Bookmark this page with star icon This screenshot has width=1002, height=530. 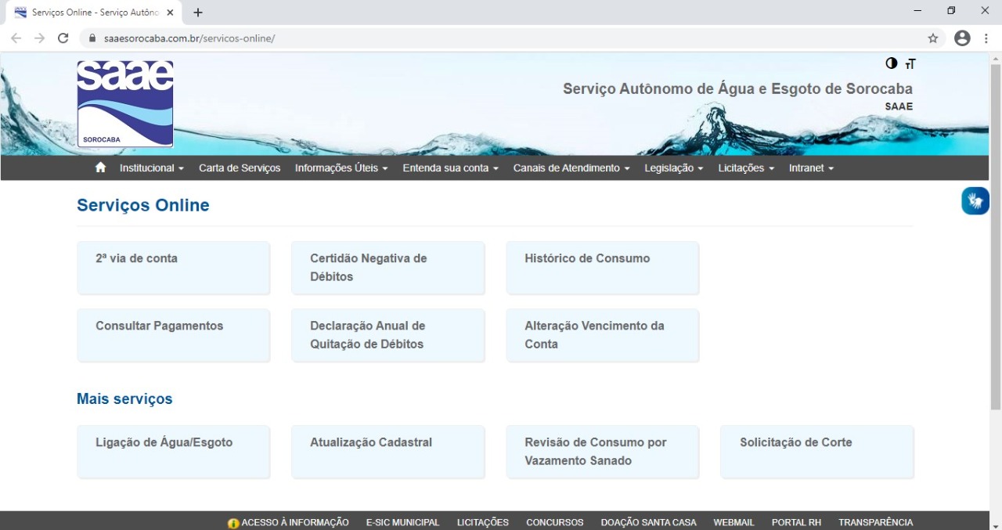[x=933, y=38]
